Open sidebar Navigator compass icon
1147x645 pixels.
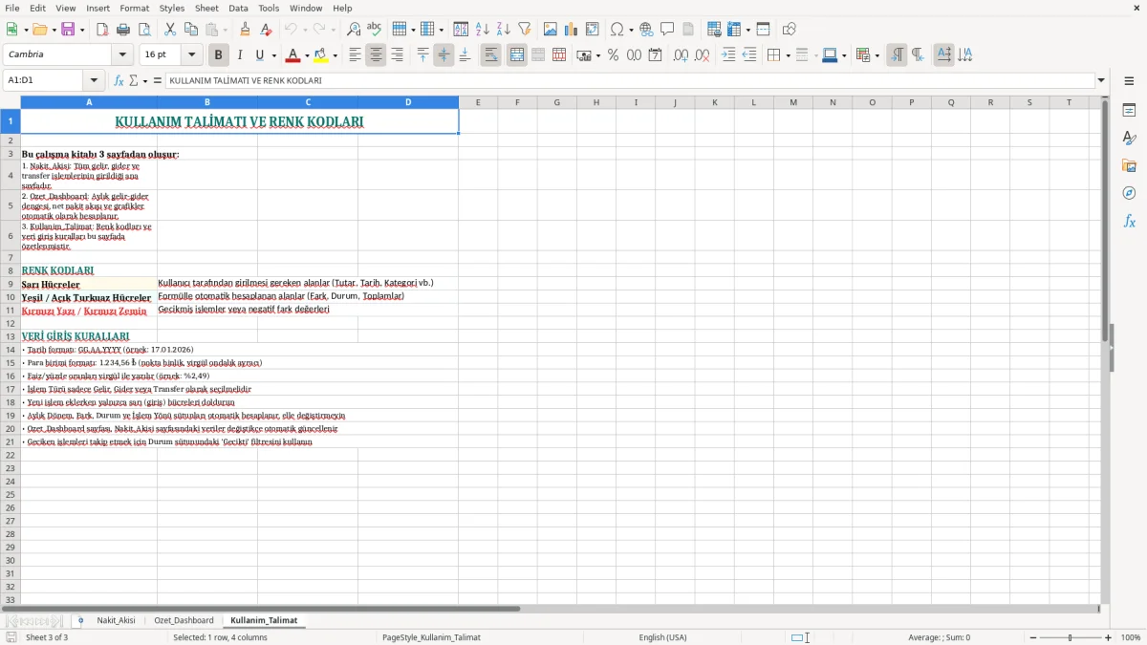[1129, 193]
